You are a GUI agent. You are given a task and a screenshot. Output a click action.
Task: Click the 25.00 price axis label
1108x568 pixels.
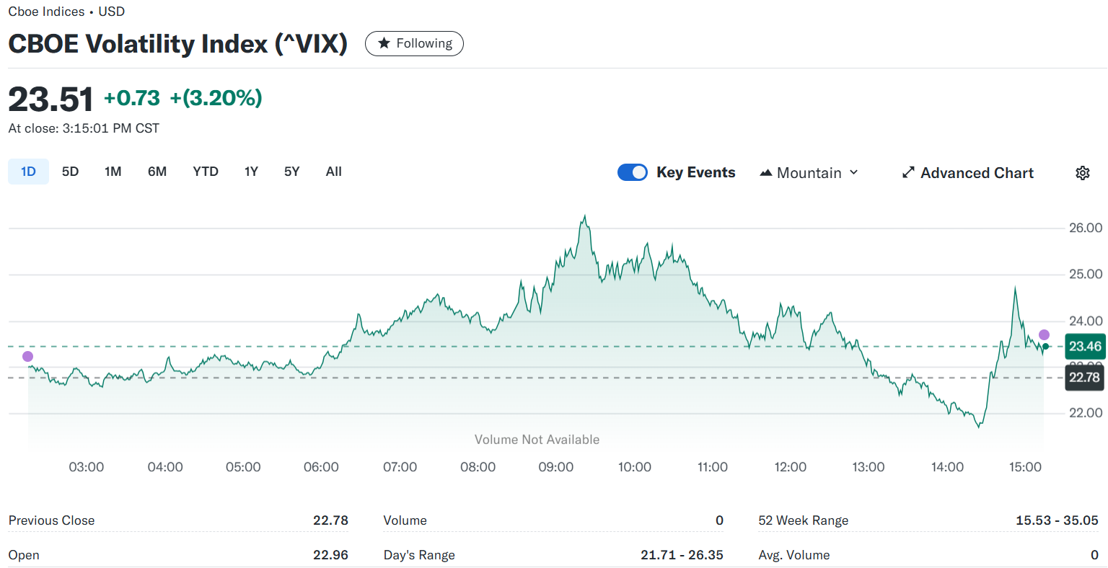[1086, 274]
